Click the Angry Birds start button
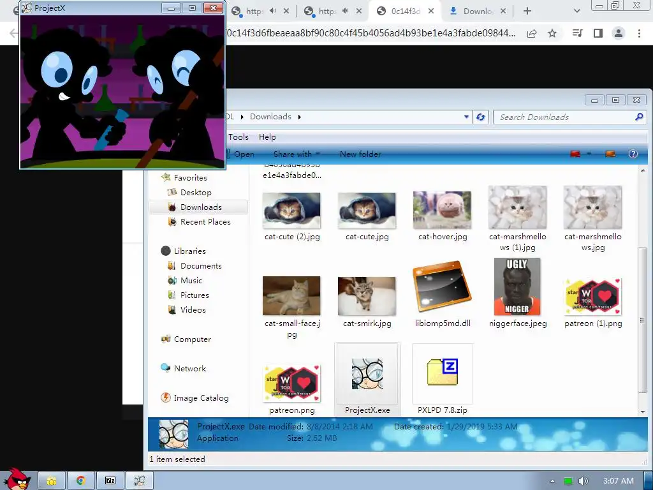Image resolution: width=653 pixels, height=490 pixels. [17, 479]
